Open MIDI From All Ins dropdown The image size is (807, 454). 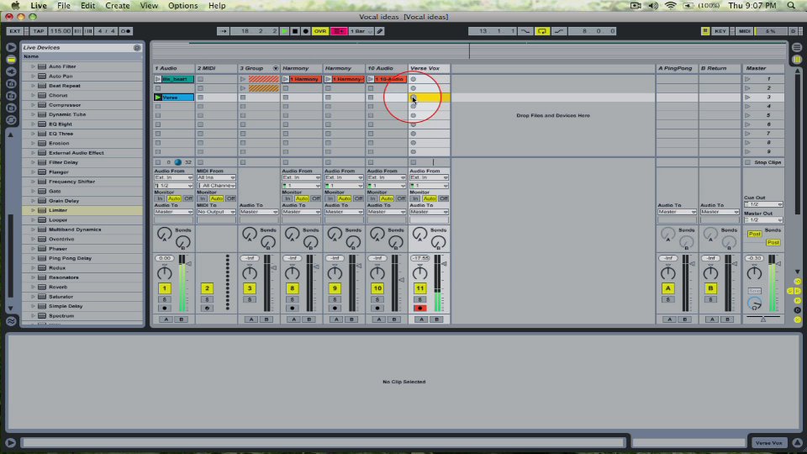(x=216, y=177)
